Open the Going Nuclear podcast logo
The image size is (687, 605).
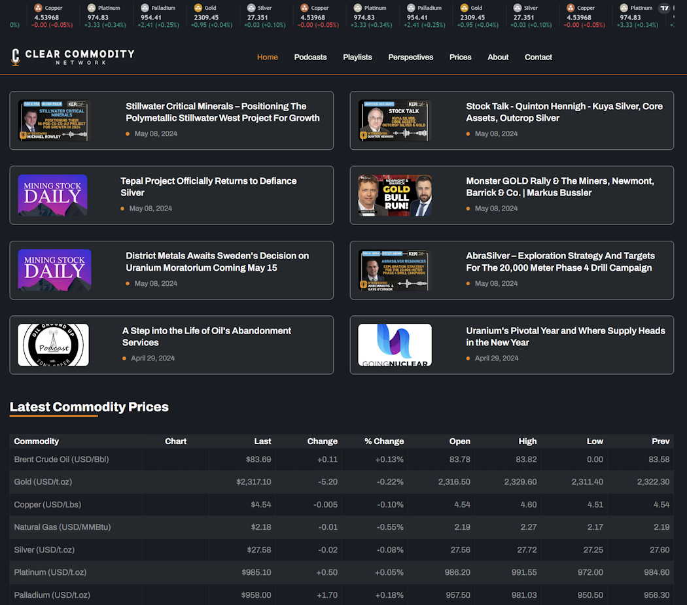tap(395, 345)
